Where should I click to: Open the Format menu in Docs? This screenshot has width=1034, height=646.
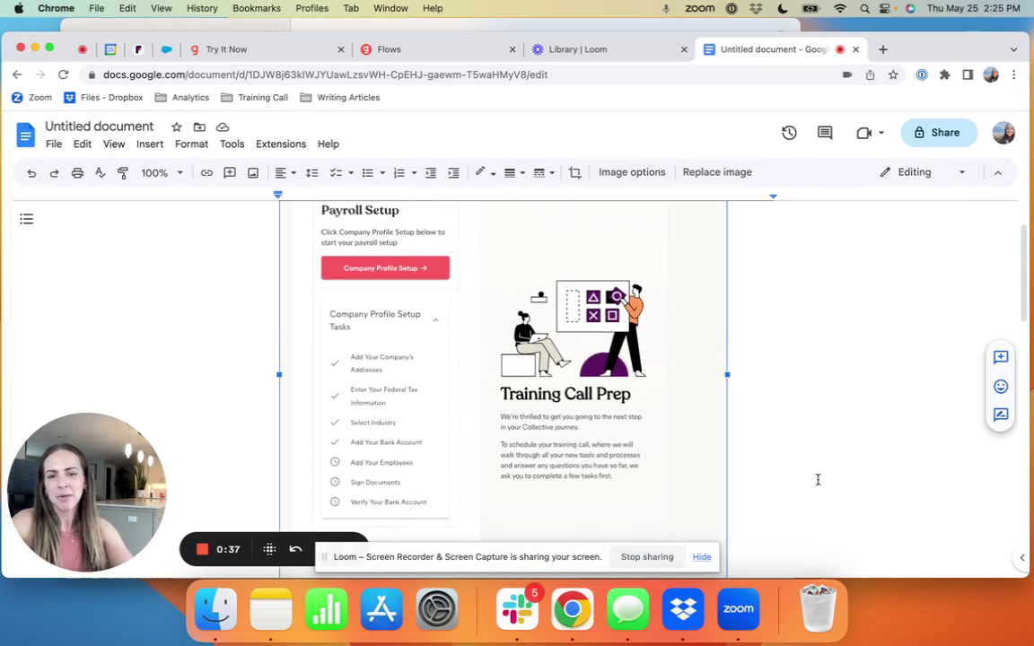click(191, 144)
